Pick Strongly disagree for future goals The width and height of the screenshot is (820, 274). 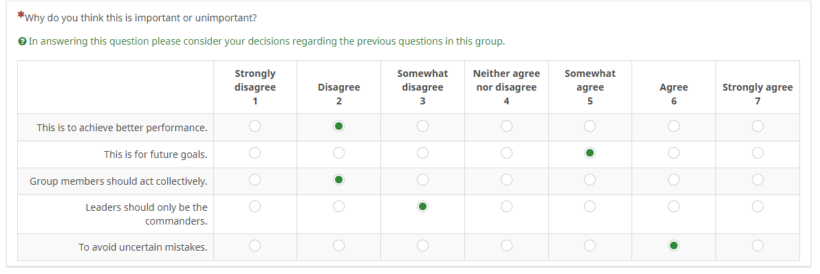click(255, 153)
